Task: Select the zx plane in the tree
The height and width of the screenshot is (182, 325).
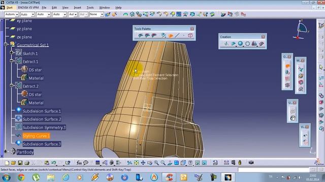Action: coord(24,37)
